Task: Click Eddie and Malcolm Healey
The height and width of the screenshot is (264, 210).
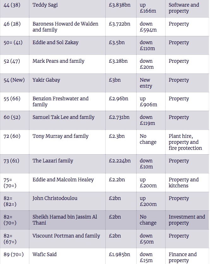Action: point(63,180)
